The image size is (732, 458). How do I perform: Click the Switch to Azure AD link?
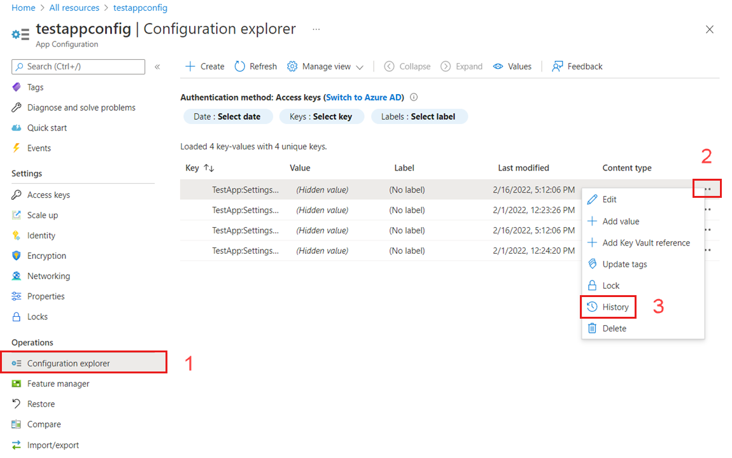pos(363,97)
